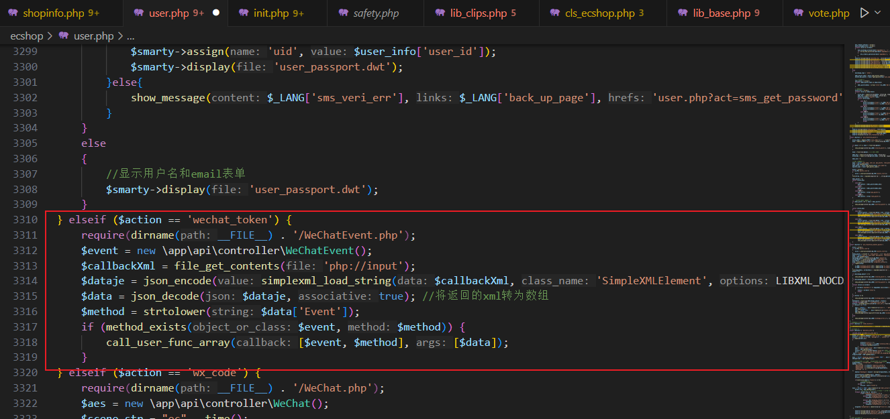Click line number 3320 in the gutter
The height and width of the screenshot is (419, 890).
coord(25,373)
